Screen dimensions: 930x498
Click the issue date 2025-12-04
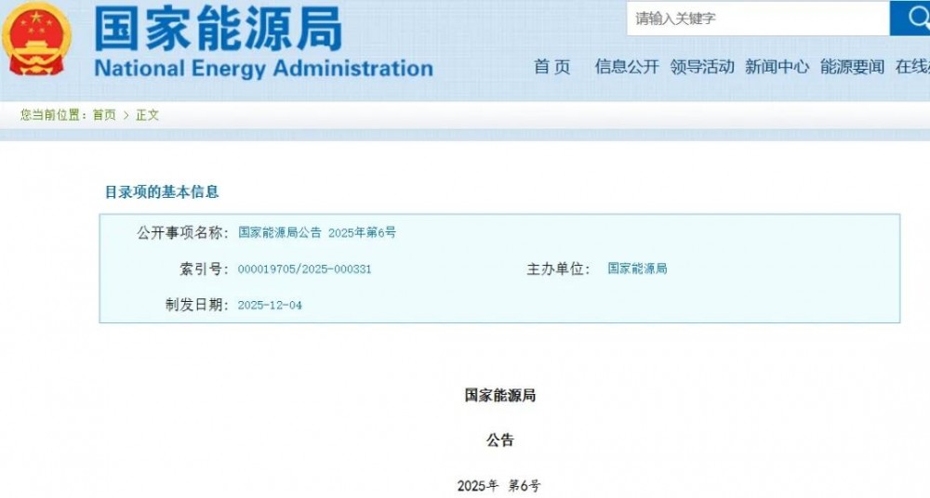(270, 306)
